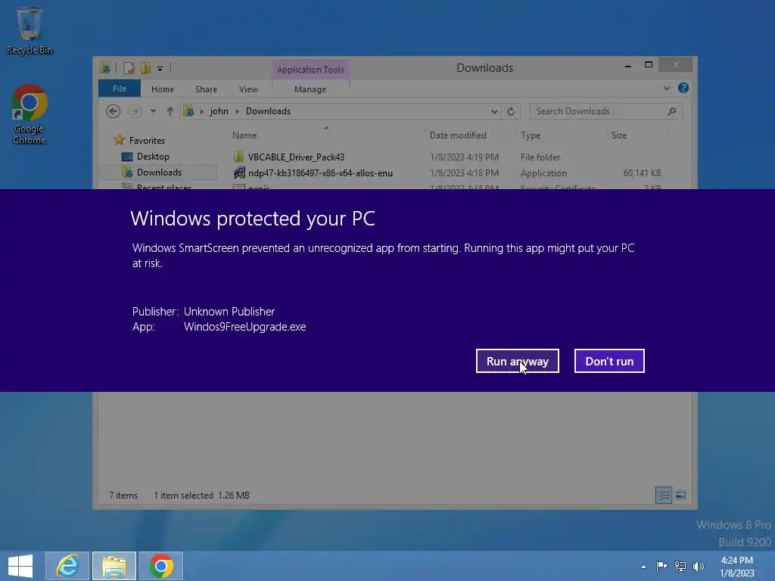
Task: Open File Explorer from the taskbar
Action: point(114,566)
